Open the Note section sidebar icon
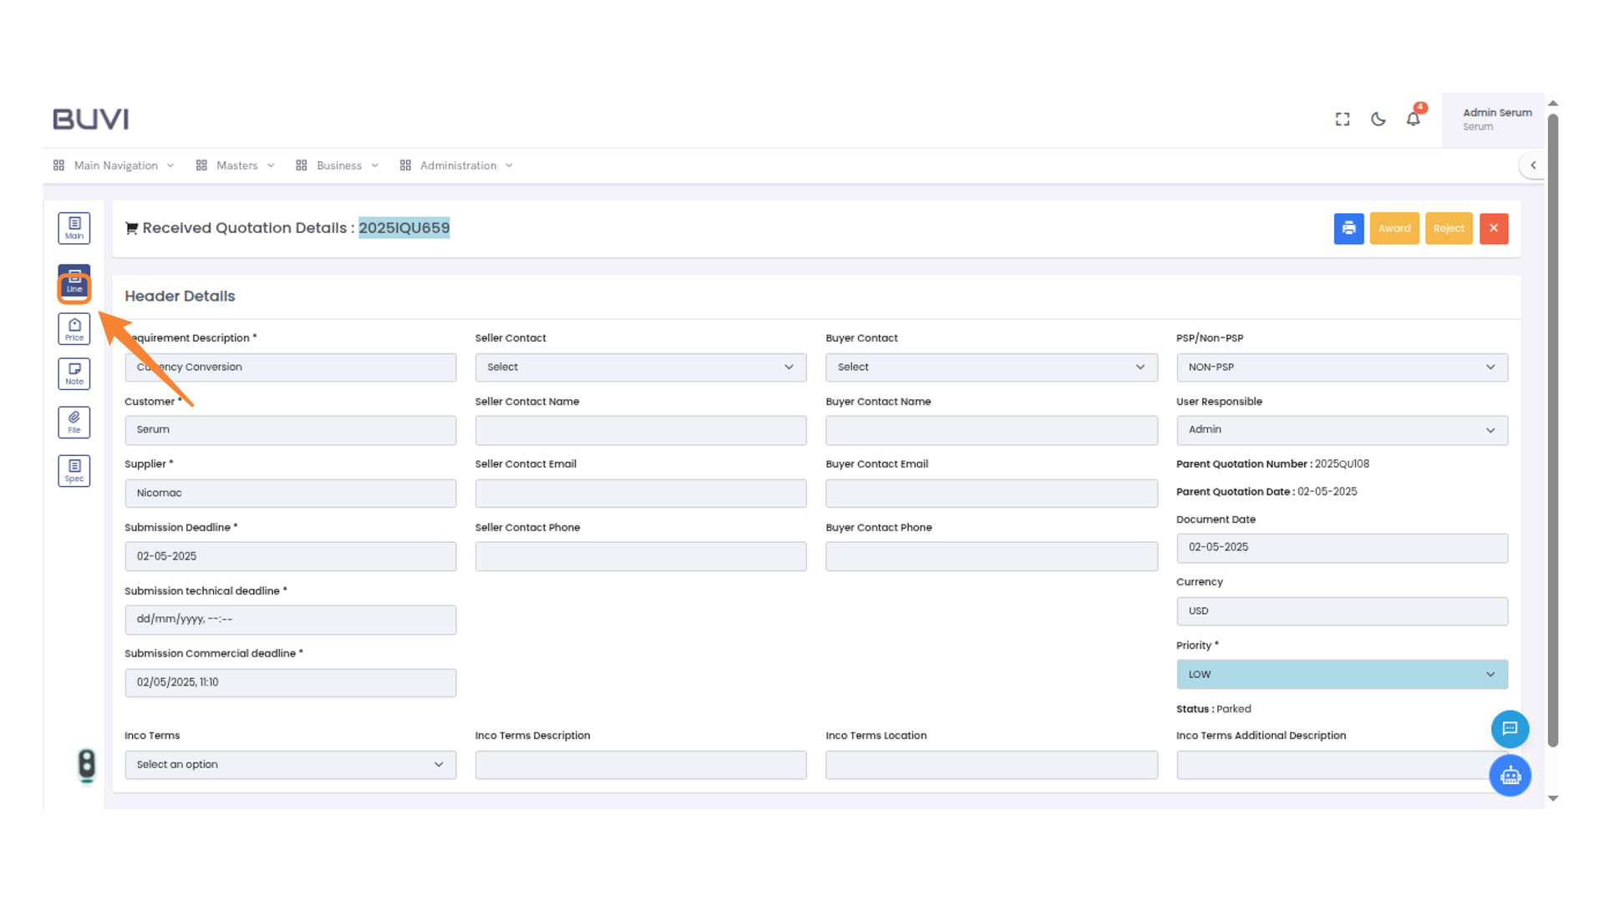 pyautogui.click(x=74, y=373)
